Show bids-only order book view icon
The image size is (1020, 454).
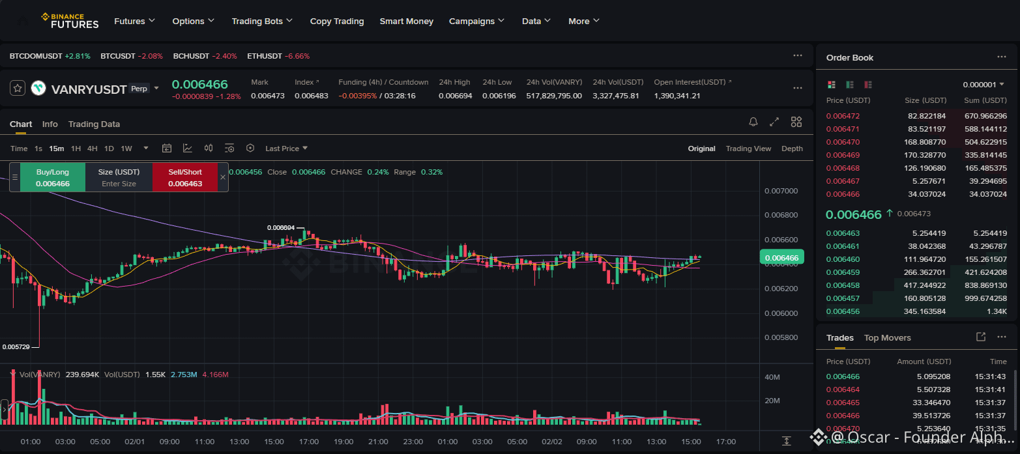click(850, 85)
